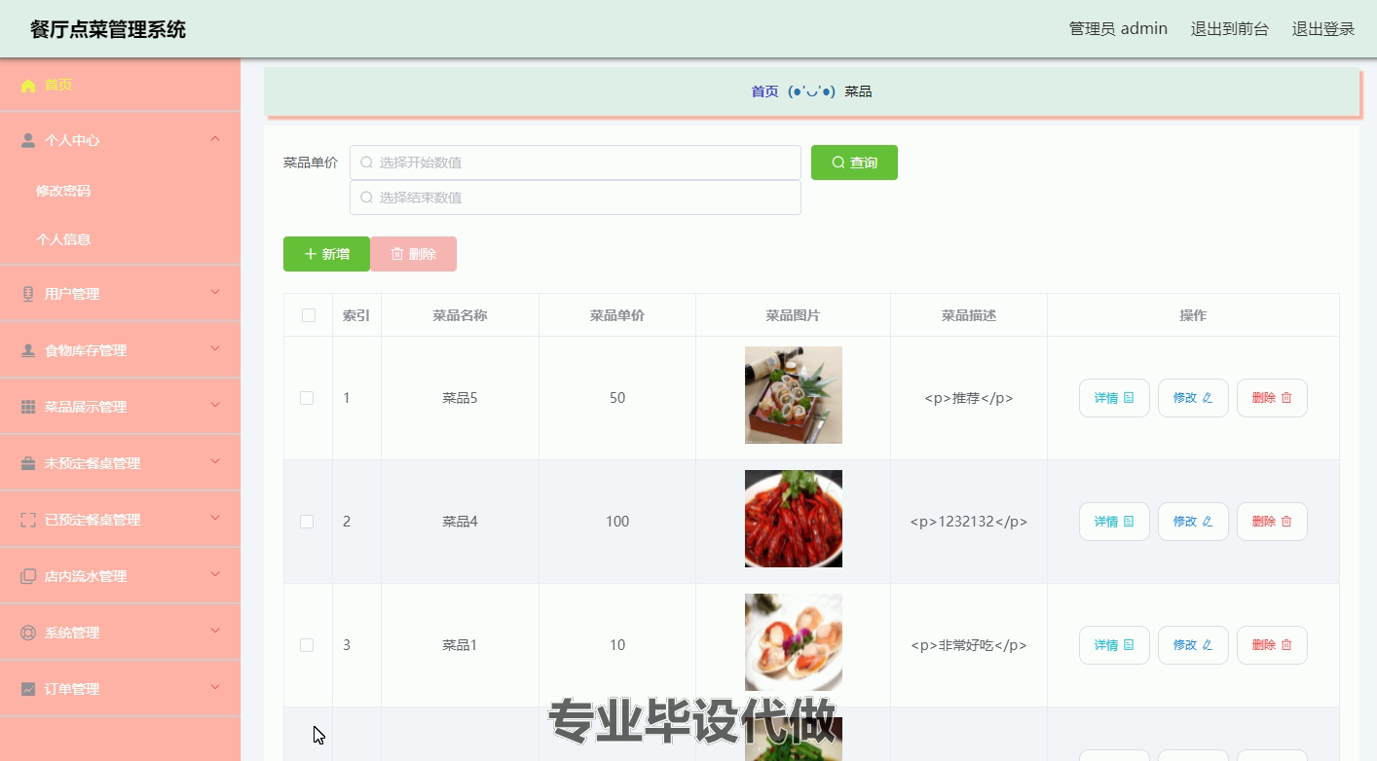Image resolution: width=1377 pixels, height=761 pixels.
Task: Click price cell 100
Action: [617, 522]
